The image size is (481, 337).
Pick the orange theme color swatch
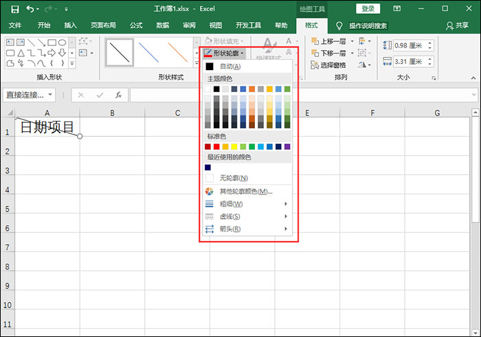pyautogui.click(x=252, y=89)
